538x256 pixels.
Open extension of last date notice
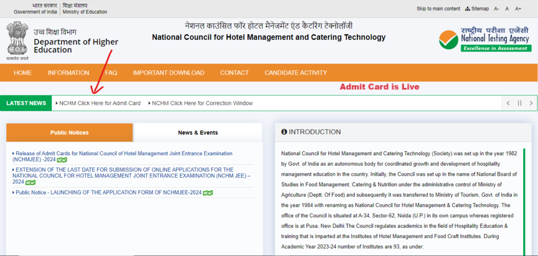tap(131, 175)
